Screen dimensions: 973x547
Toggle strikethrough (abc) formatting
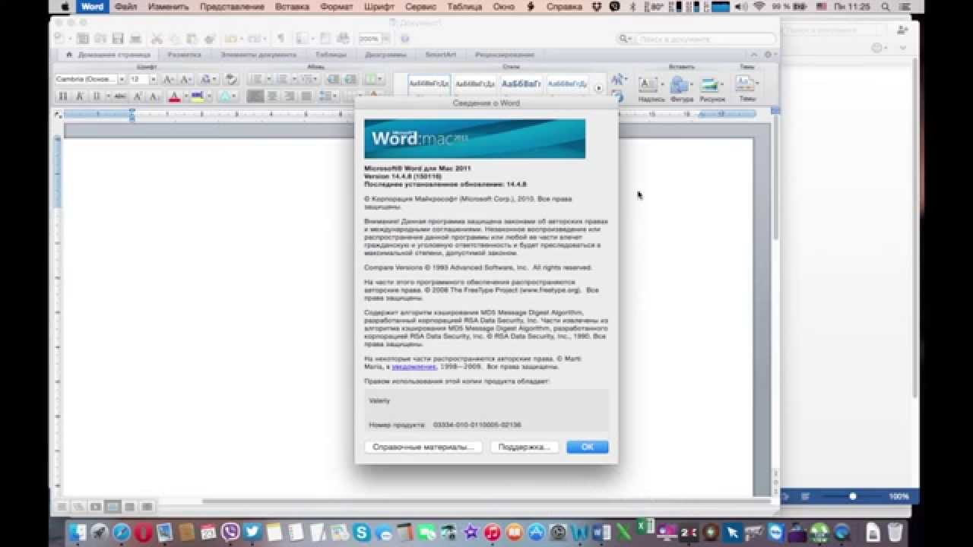point(120,96)
